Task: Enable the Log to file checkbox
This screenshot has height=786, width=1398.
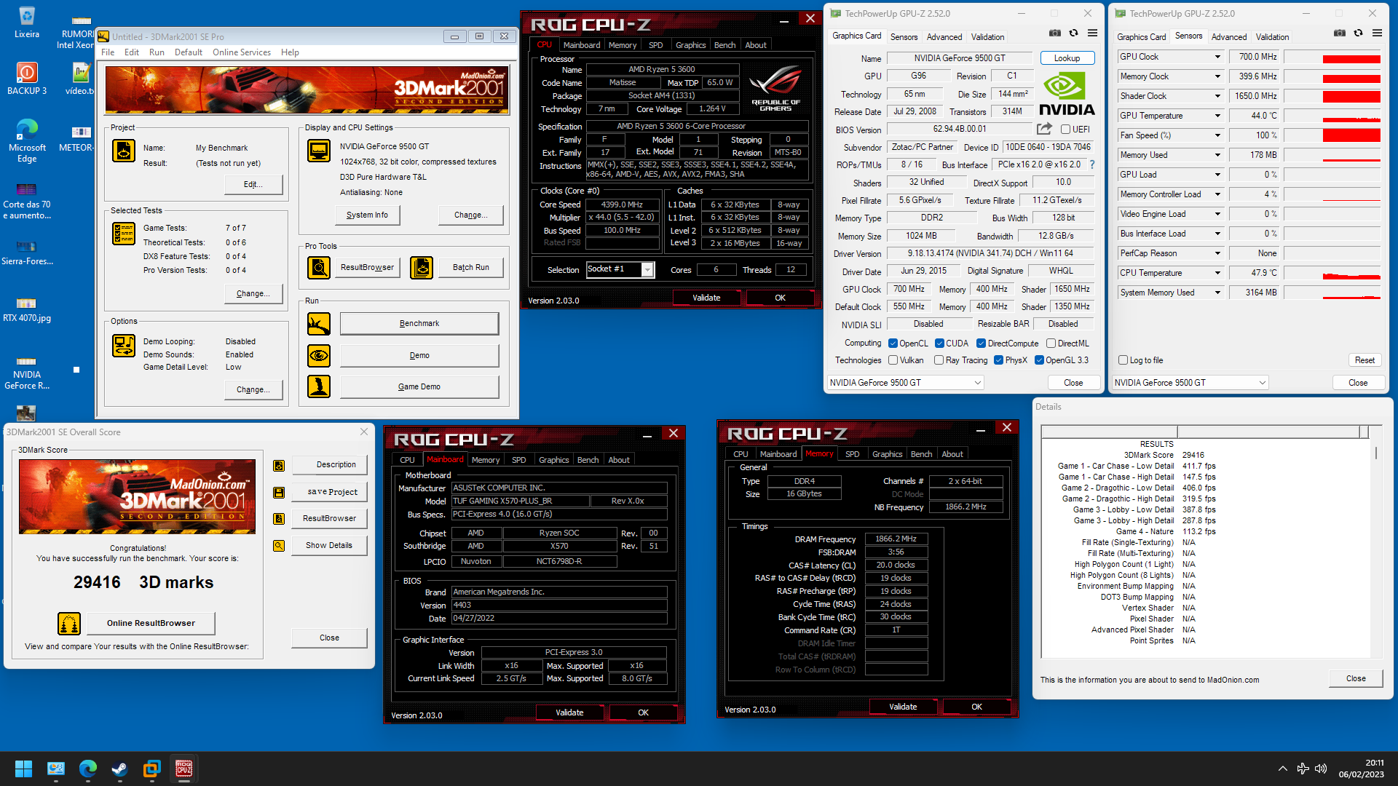Action: pos(1123,360)
